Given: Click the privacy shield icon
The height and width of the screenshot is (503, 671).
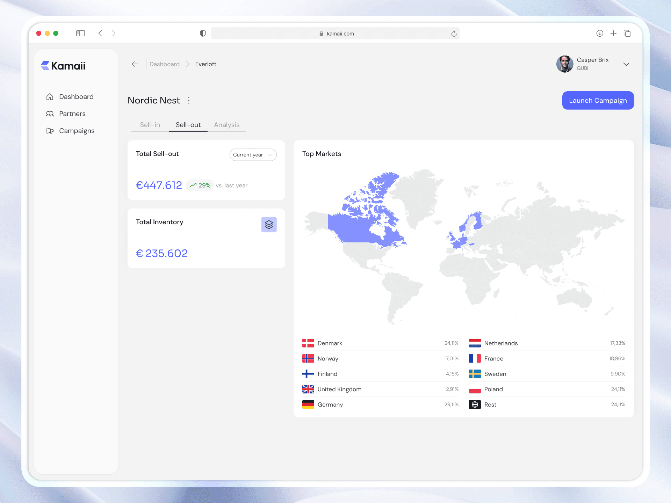Looking at the screenshot, I should point(203,33).
